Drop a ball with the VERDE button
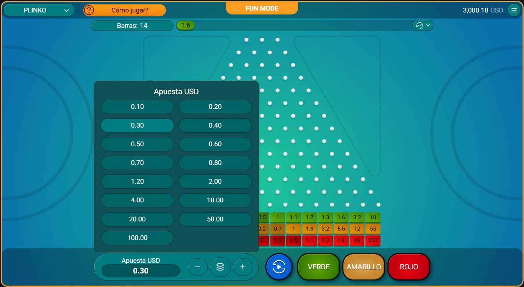The height and width of the screenshot is (287, 524). click(319, 267)
